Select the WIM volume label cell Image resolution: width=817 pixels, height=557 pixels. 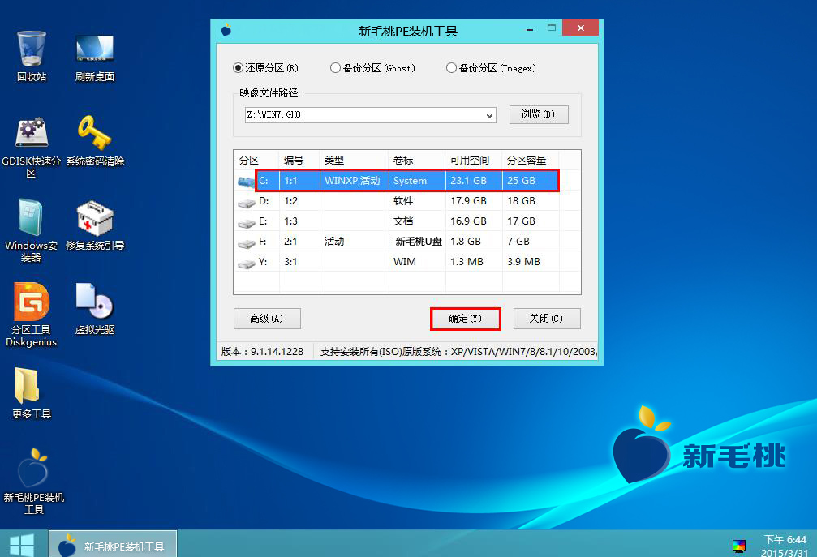click(405, 262)
